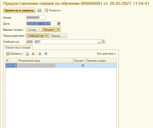This screenshot has width=153, height=128.
Task: Delete row with red cross icon
Action: click(x=33, y=54)
